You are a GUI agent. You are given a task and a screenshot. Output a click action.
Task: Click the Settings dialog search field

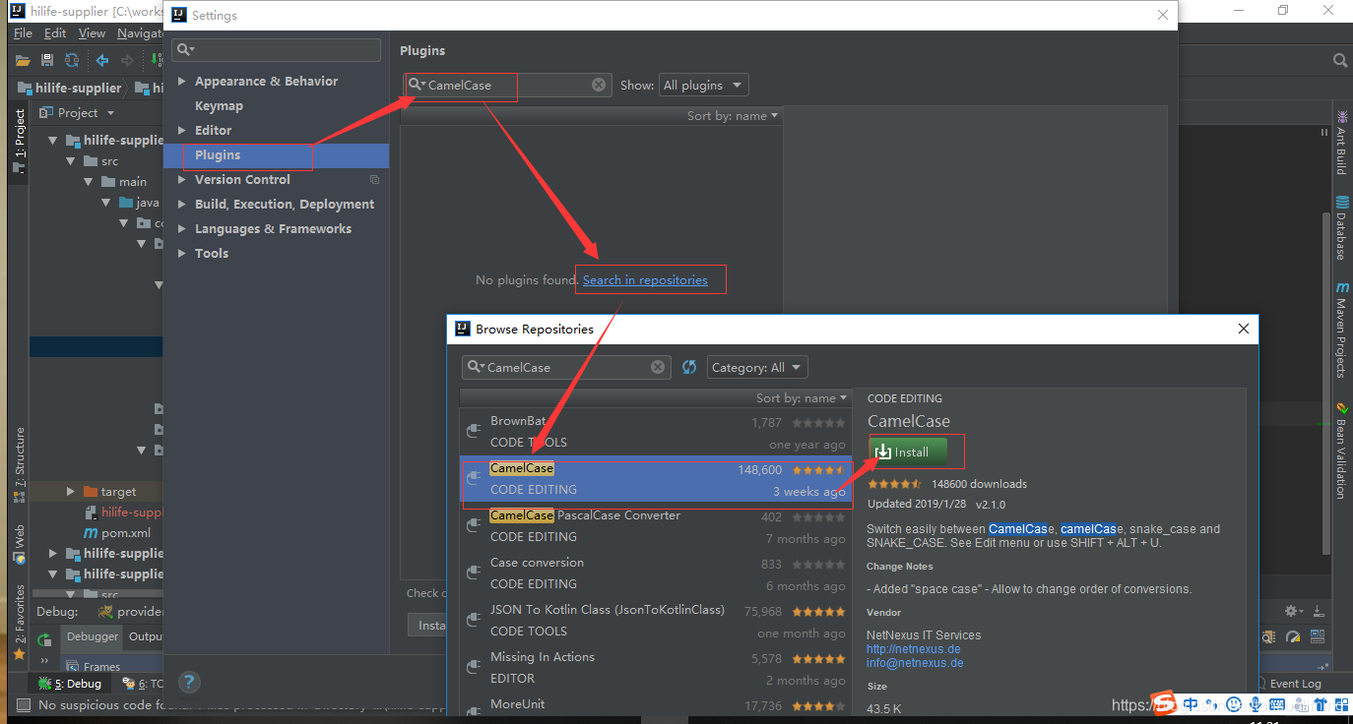[276, 49]
